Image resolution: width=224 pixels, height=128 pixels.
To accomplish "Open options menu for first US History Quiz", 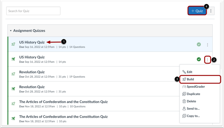I will 207,45.
